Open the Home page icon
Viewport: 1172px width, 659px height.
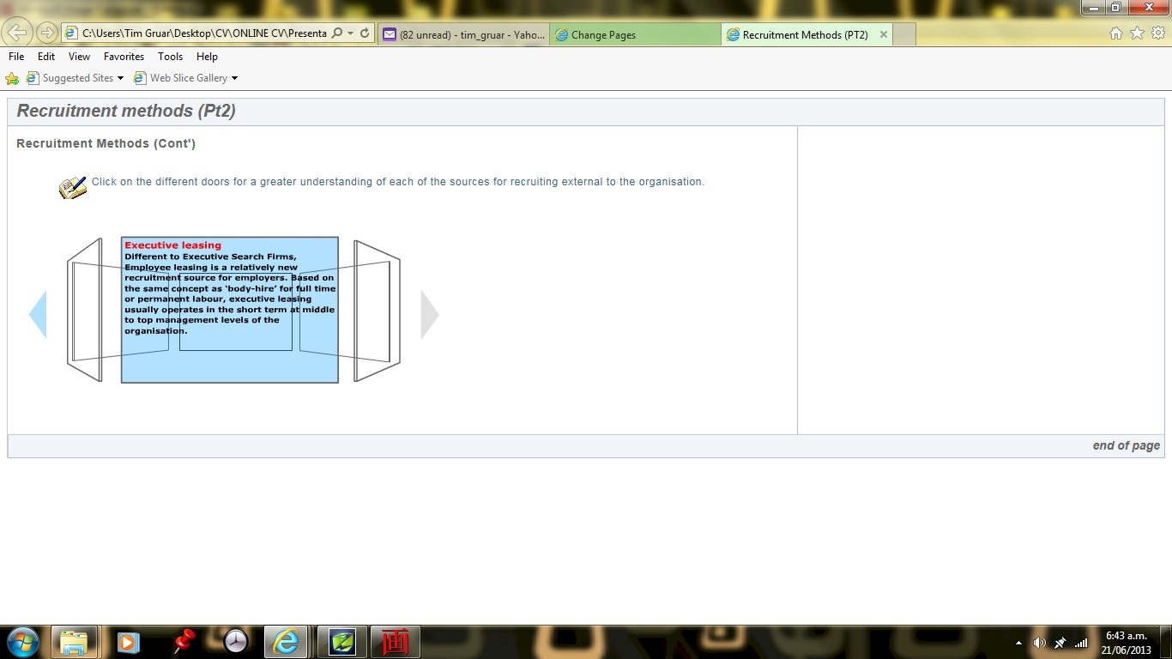(1115, 33)
